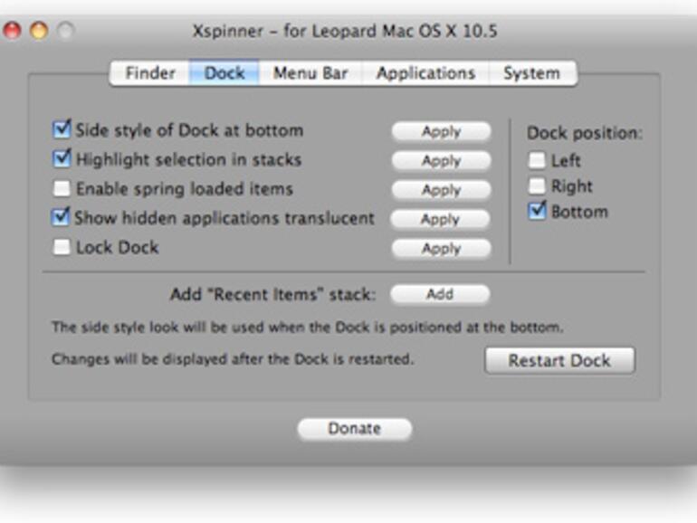This screenshot has width=697, height=523.
Task: Toggle Show hidden applications translucent
Action: tap(62, 217)
